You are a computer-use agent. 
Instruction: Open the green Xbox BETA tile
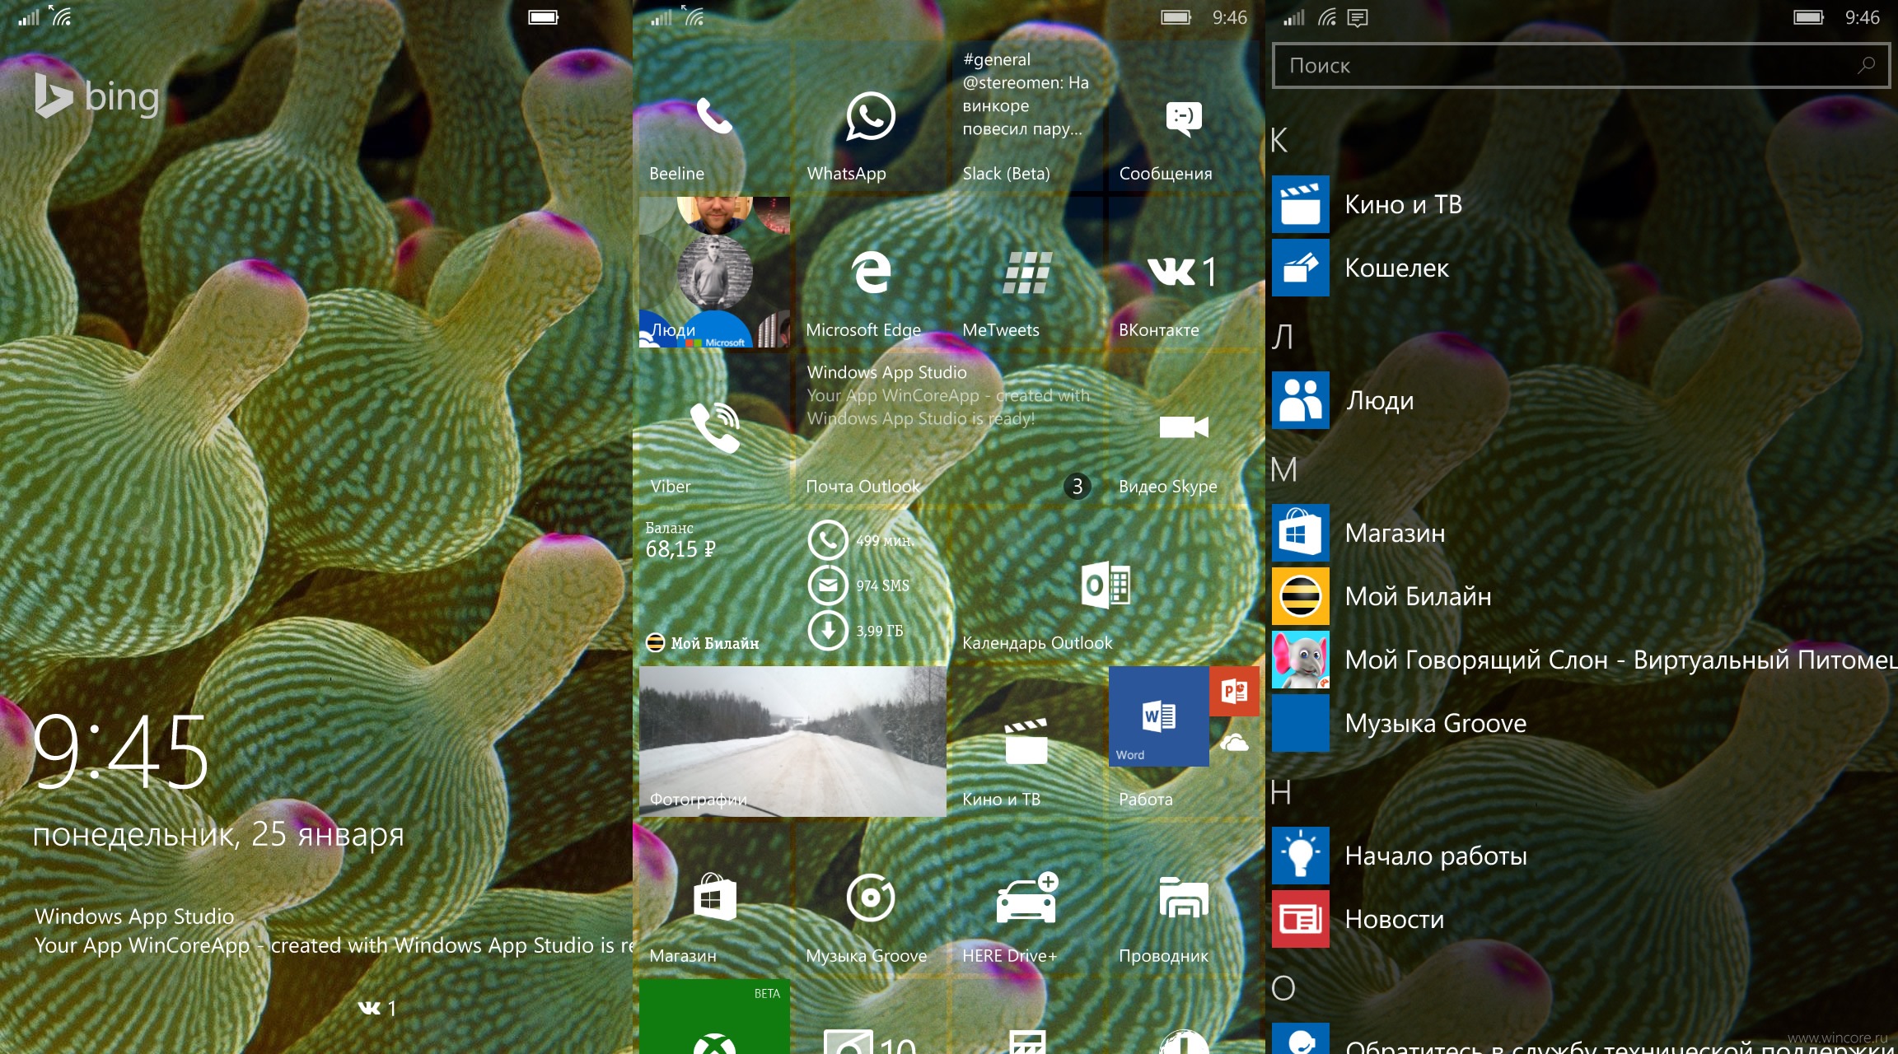coord(714,1017)
